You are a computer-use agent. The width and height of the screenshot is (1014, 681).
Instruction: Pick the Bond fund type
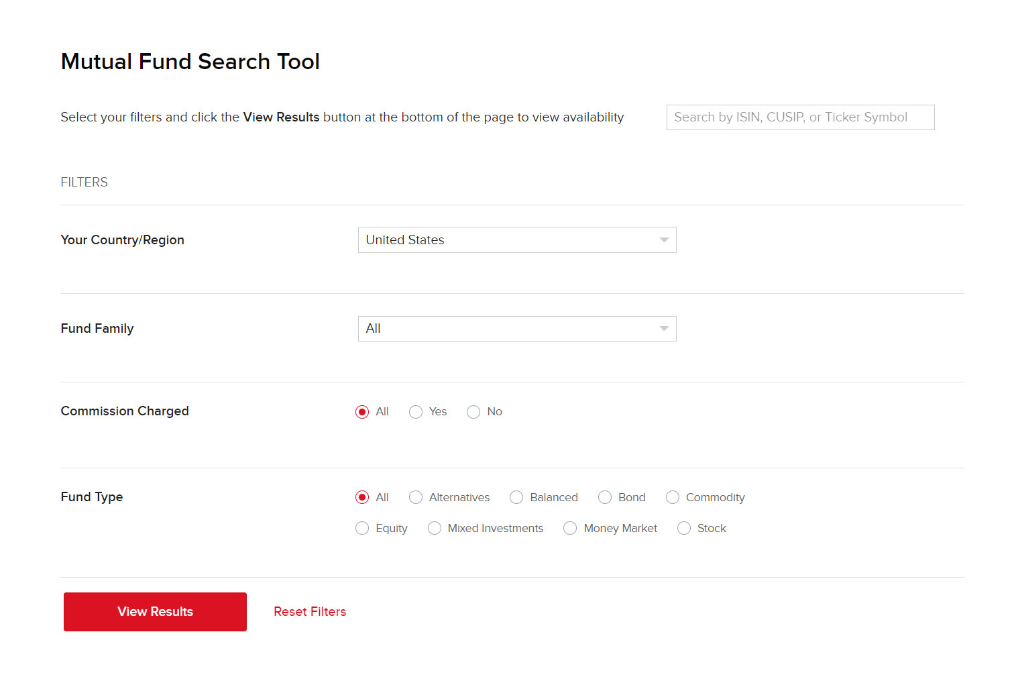pyautogui.click(x=605, y=497)
